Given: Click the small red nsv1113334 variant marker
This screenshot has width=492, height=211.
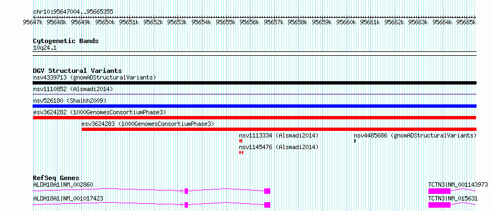Looking at the screenshot, I should tap(240, 141).
